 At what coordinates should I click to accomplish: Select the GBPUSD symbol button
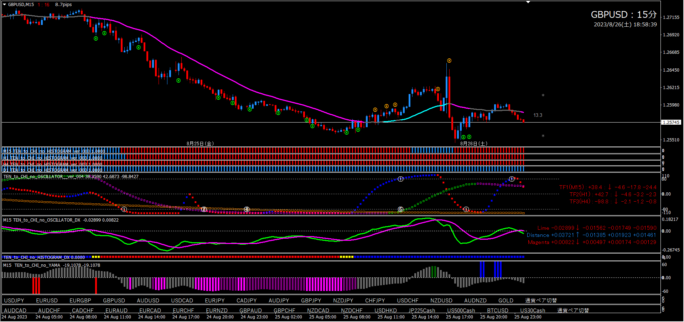point(114,301)
